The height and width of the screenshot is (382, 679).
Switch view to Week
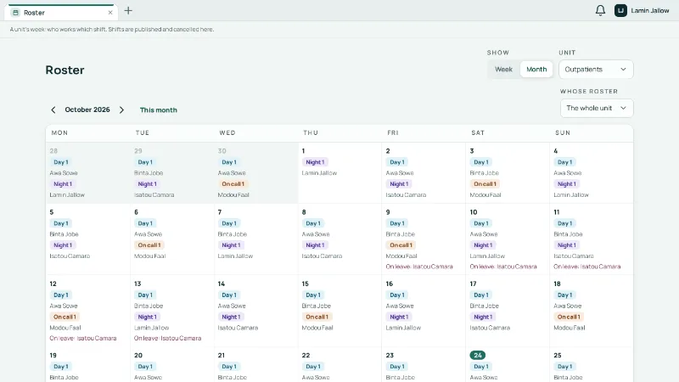503,70
